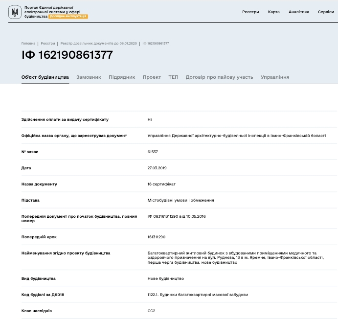This screenshot has width=338, height=321.
Task: Click the 16 сертифікат document name value
Action: point(161,184)
